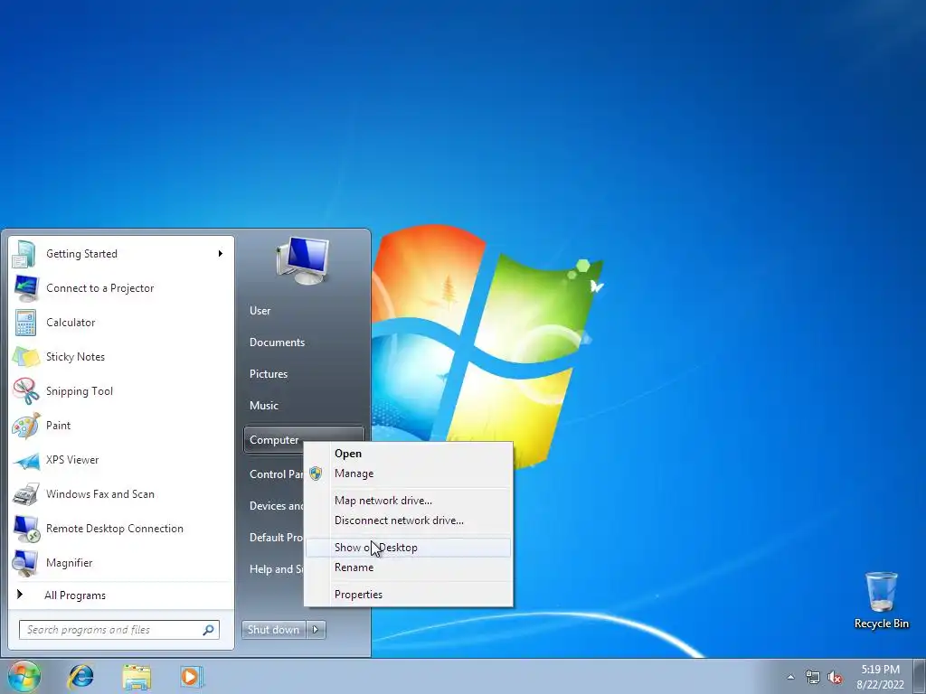The image size is (926, 694).
Task: Open Sticky Notes
Action: (121, 356)
